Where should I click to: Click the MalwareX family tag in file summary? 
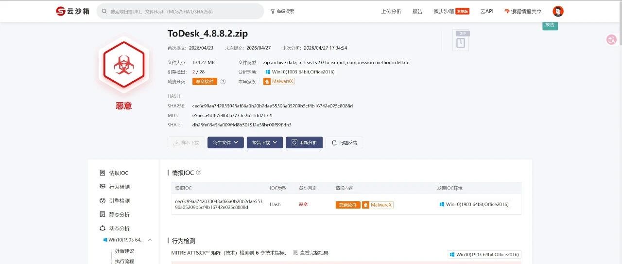point(279,82)
